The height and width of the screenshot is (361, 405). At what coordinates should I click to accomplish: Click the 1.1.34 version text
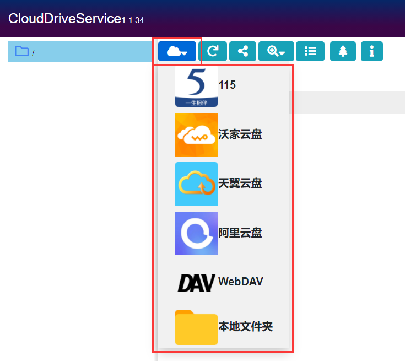pos(133,20)
